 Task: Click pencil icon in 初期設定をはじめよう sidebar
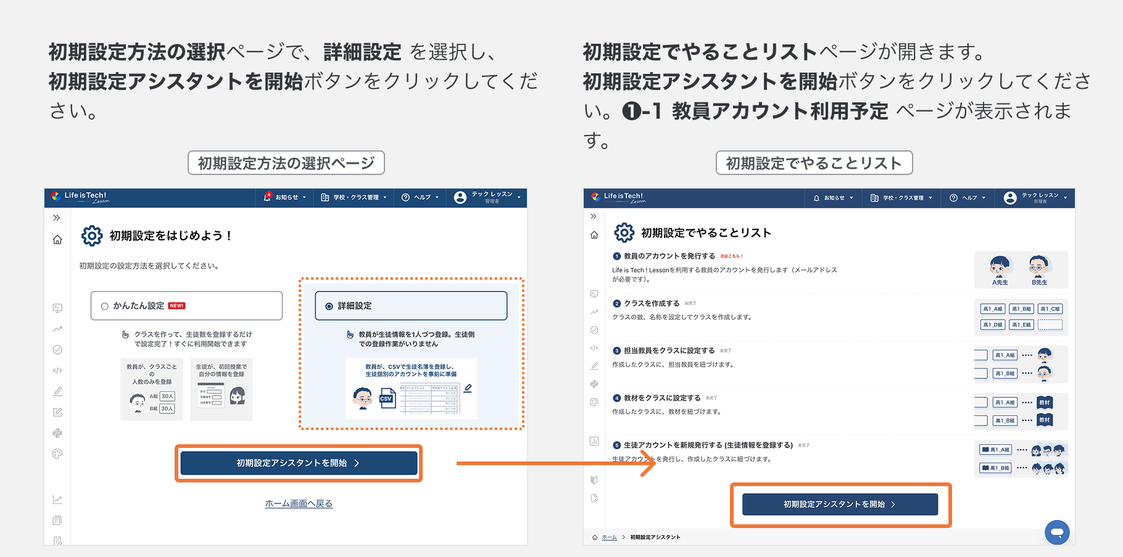tap(57, 391)
